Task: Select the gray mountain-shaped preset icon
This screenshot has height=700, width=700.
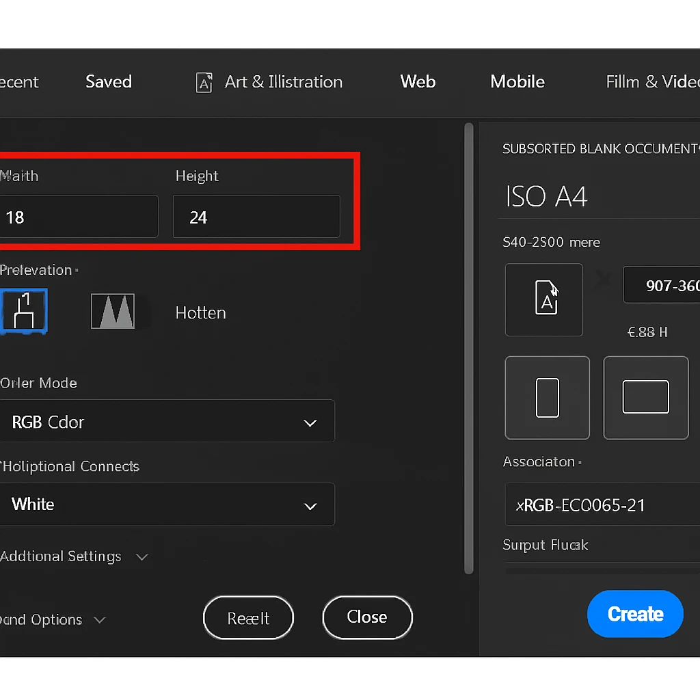Action: (113, 312)
